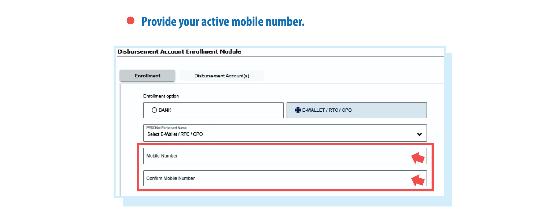This screenshot has width=558, height=224.
Task: Open the Enrollment tab
Action: point(147,76)
